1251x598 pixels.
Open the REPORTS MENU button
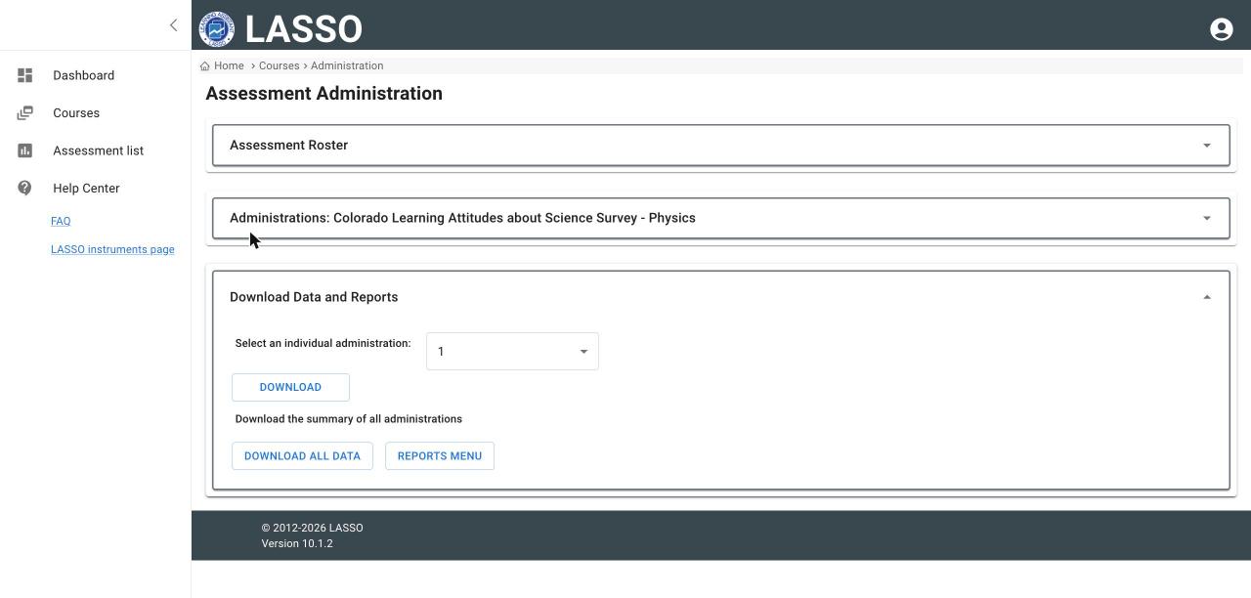pos(440,456)
